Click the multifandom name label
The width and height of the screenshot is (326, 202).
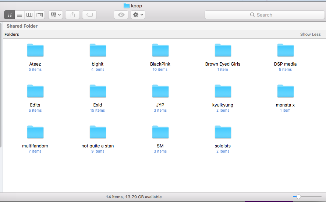(x=35, y=146)
